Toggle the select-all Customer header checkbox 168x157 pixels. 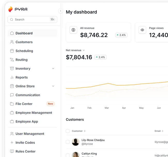(x=68, y=131)
